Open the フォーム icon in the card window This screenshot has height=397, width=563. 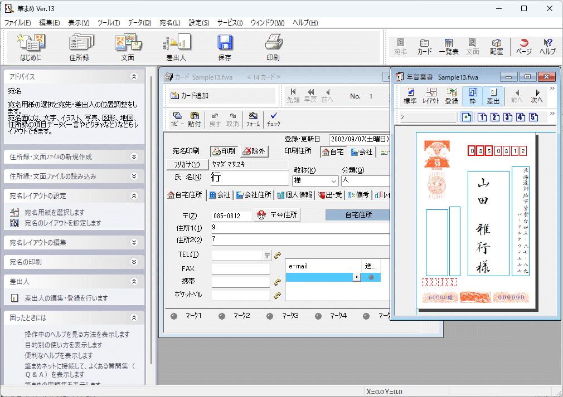click(253, 117)
